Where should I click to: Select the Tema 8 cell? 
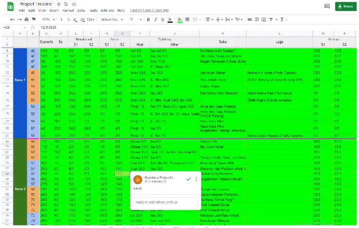click(20, 182)
